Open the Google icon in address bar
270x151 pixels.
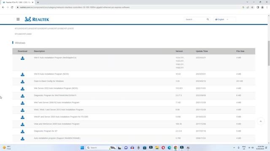click(x=243, y=8)
